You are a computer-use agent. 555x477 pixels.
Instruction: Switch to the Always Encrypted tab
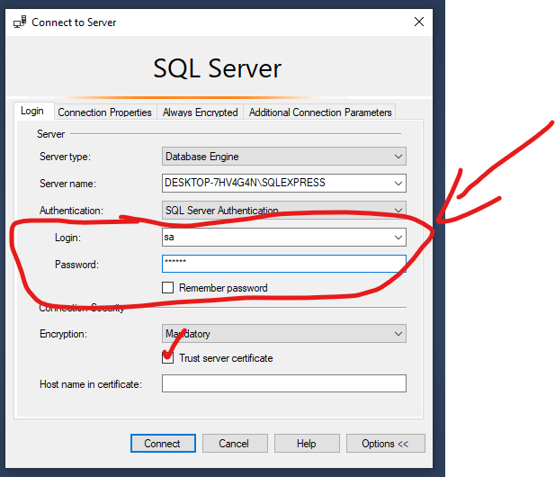tap(200, 112)
